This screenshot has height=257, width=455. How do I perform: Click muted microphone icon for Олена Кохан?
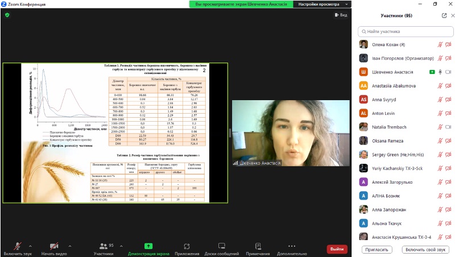point(440,44)
